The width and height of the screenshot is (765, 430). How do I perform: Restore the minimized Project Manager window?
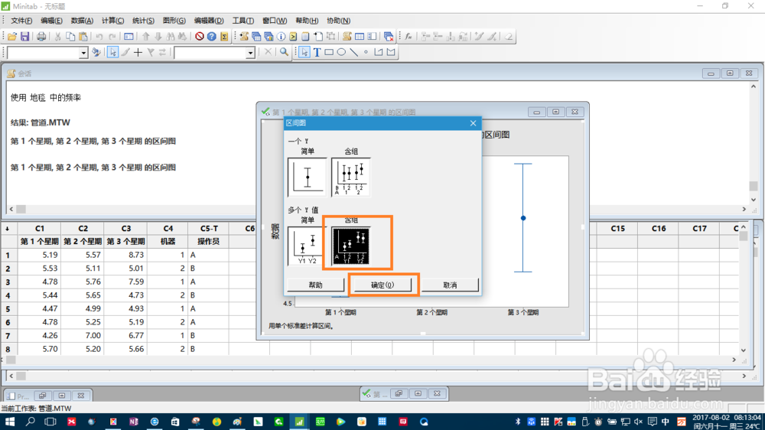pyautogui.click(x=42, y=396)
